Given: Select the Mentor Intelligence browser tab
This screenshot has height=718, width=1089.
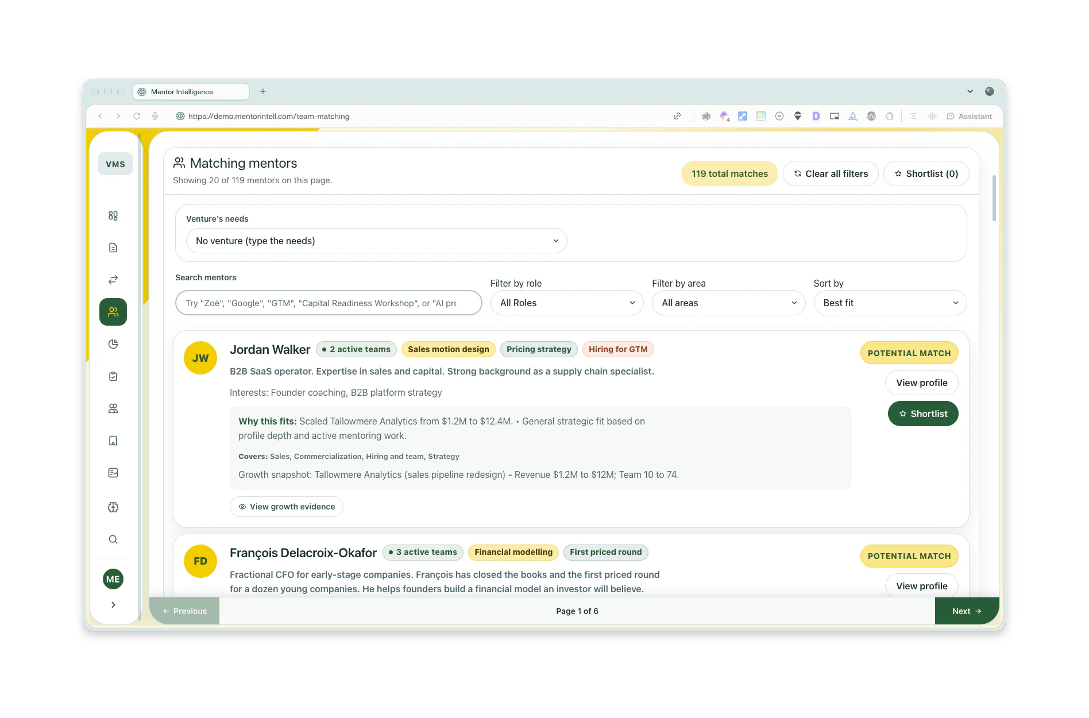Looking at the screenshot, I should point(191,92).
